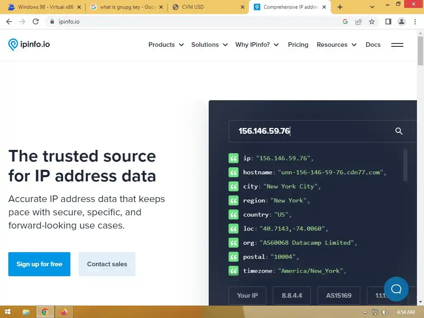Viewport: 424px width, 318px height.
Task: Click the quote icon beside org
Action: [234, 243]
